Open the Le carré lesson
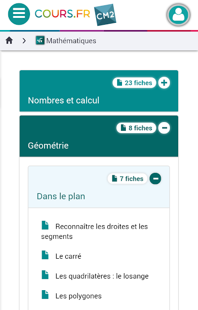The width and height of the screenshot is (198, 310). click(68, 256)
